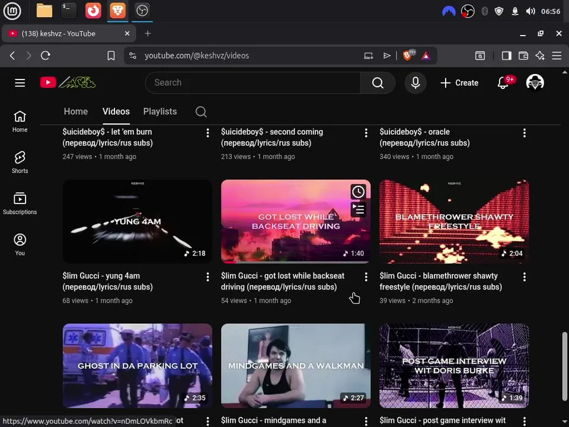This screenshot has width=569, height=427.
Task: Start voice search with microphone icon
Action: (x=415, y=83)
